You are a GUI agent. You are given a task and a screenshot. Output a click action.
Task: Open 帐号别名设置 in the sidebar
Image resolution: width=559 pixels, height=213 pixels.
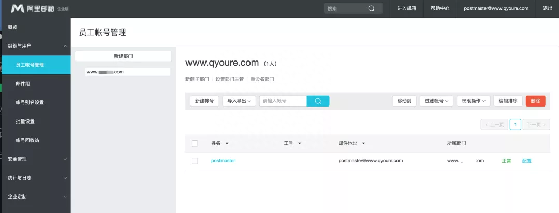(x=30, y=102)
